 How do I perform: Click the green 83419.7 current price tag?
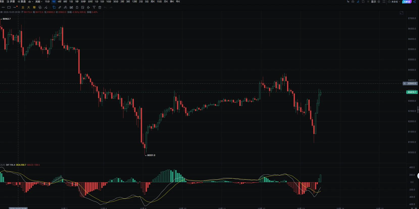[x=412, y=92]
